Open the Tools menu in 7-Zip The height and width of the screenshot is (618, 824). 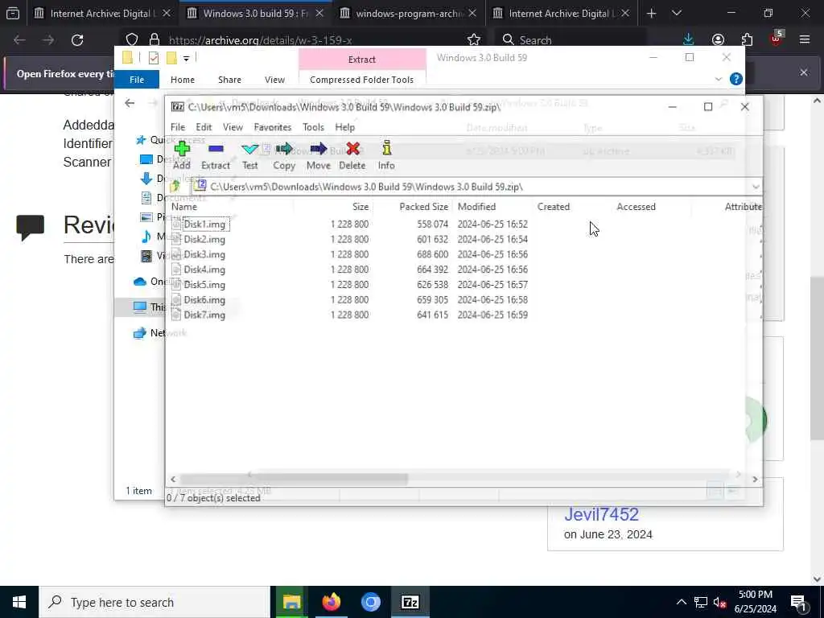pos(313,127)
